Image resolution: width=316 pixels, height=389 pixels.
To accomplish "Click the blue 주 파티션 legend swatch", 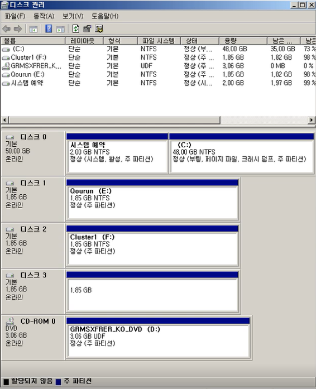I will [58, 382].
